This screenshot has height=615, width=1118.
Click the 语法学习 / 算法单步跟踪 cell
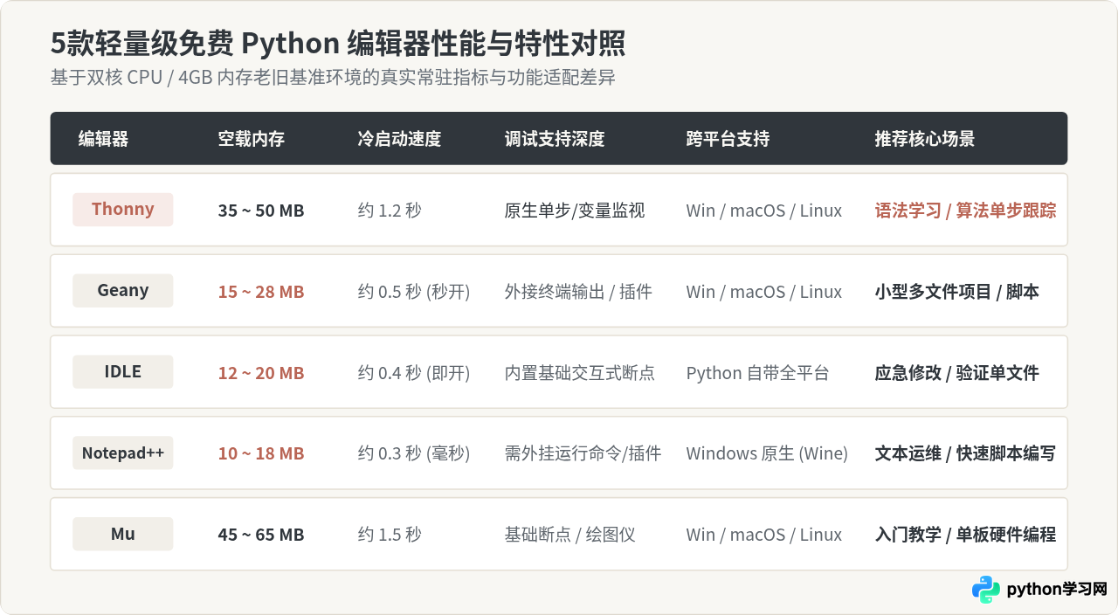(x=965, y=211)
